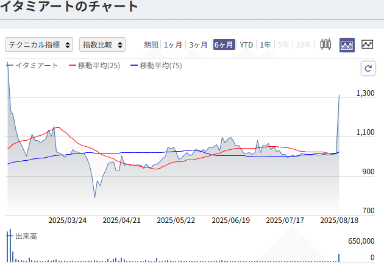384x268 pixels.
Task: Click the 2025/05/22 date axis label
Action: (x=176, y=220)
